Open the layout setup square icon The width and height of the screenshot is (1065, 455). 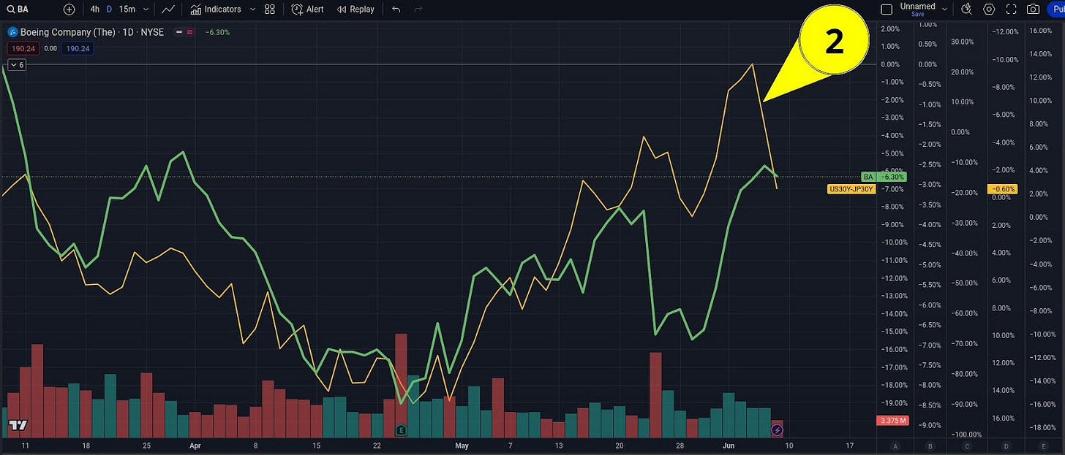point(887,9)
